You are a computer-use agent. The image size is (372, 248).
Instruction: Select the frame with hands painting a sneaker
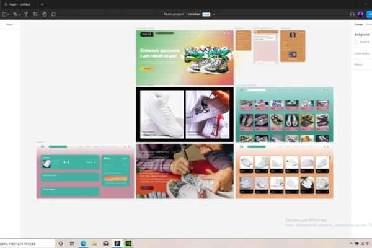pyautogui.click(x=185, y=171)
